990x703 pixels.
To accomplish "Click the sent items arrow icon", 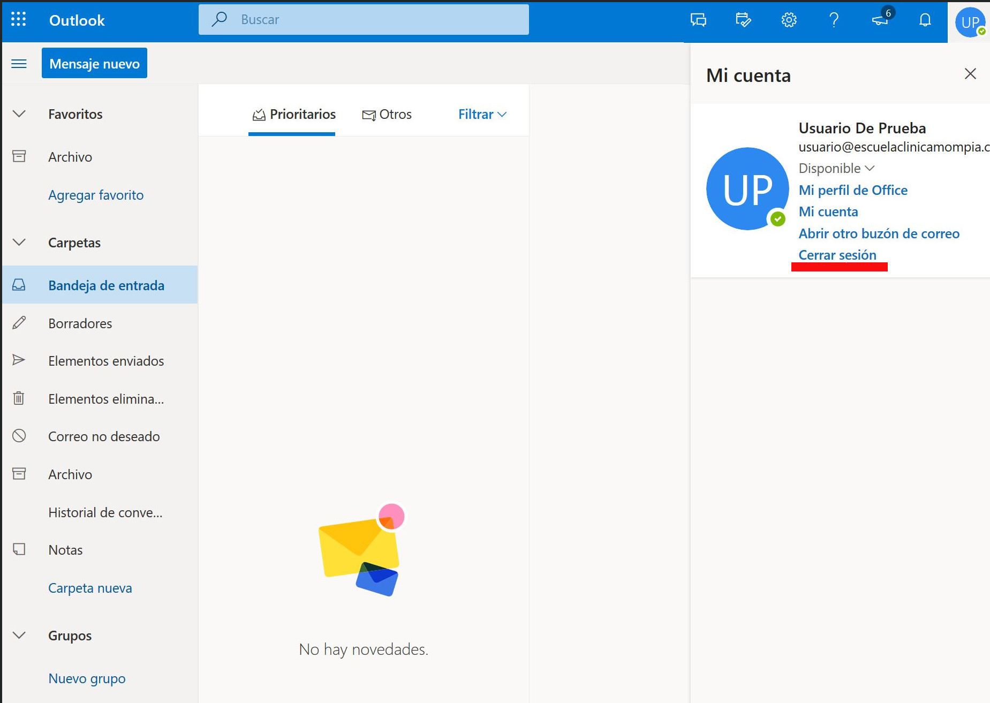I will 19,360.
